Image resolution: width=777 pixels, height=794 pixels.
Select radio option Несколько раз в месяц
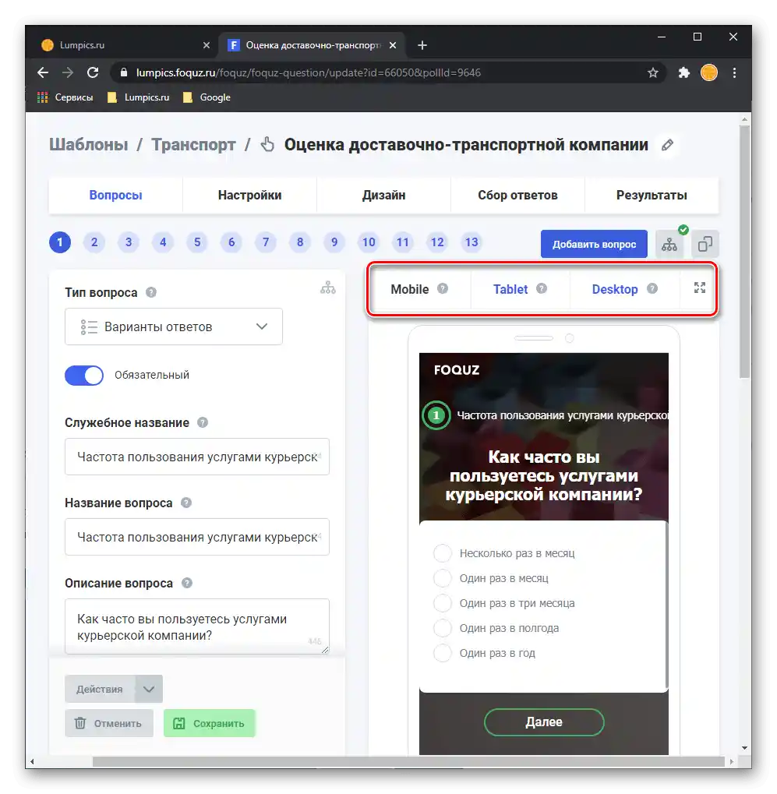(442, 553)
